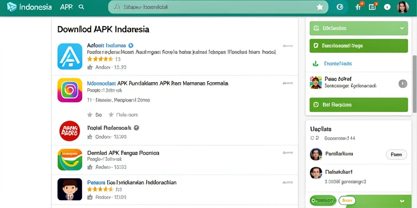Open the green and orange app icon
The width and height of the screenshot is (417, 208).
70,159
